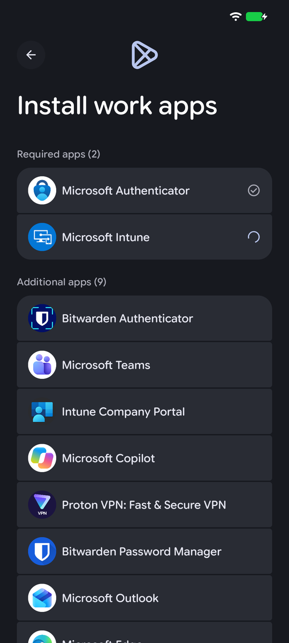Image resolution: width=289 pixels, height=643 pixels.
Task: Select Proton VPN: Fast & Secure VPN label
Action: (144, 505)
